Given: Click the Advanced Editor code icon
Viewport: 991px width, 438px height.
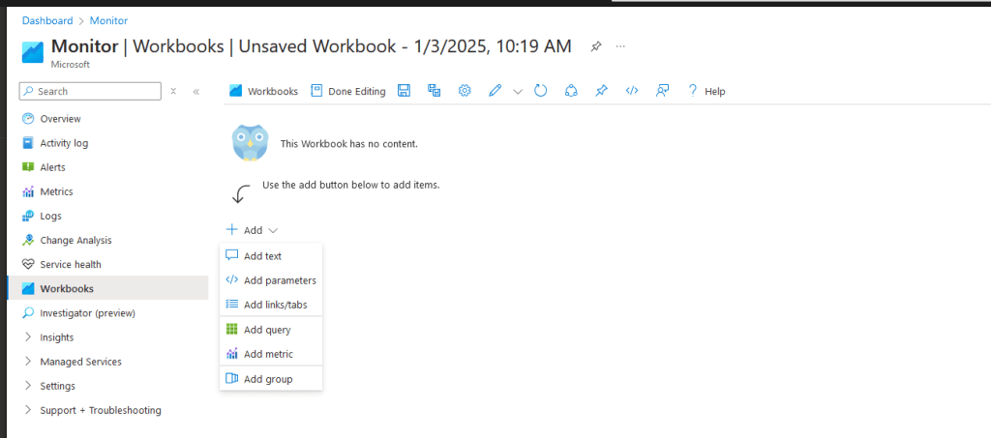Looking at the screenshot, I should click(632, 91).
